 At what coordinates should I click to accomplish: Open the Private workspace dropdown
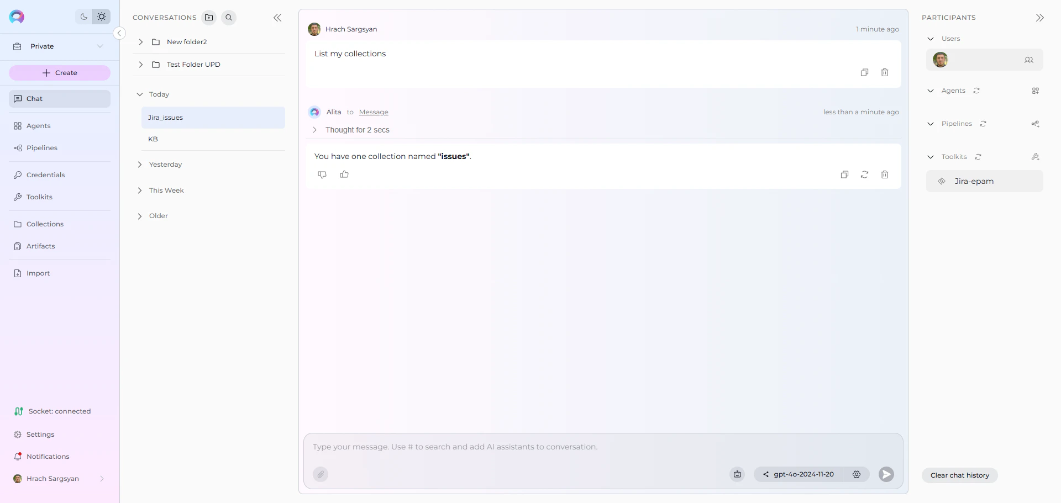click(x=99, y=46)
